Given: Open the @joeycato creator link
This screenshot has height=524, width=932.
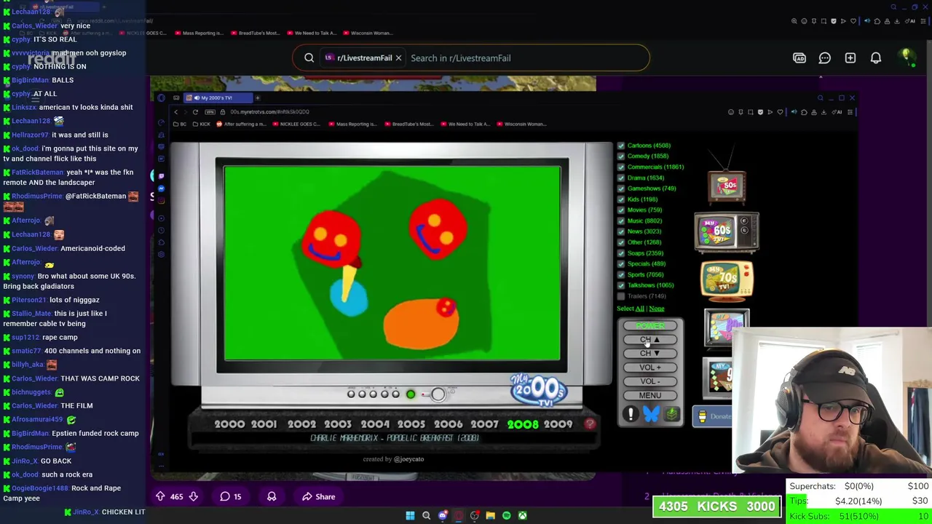Looking at the screenshot, I should (x=408, y=459).
